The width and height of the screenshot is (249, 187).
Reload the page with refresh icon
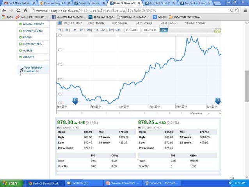(18, 11)
